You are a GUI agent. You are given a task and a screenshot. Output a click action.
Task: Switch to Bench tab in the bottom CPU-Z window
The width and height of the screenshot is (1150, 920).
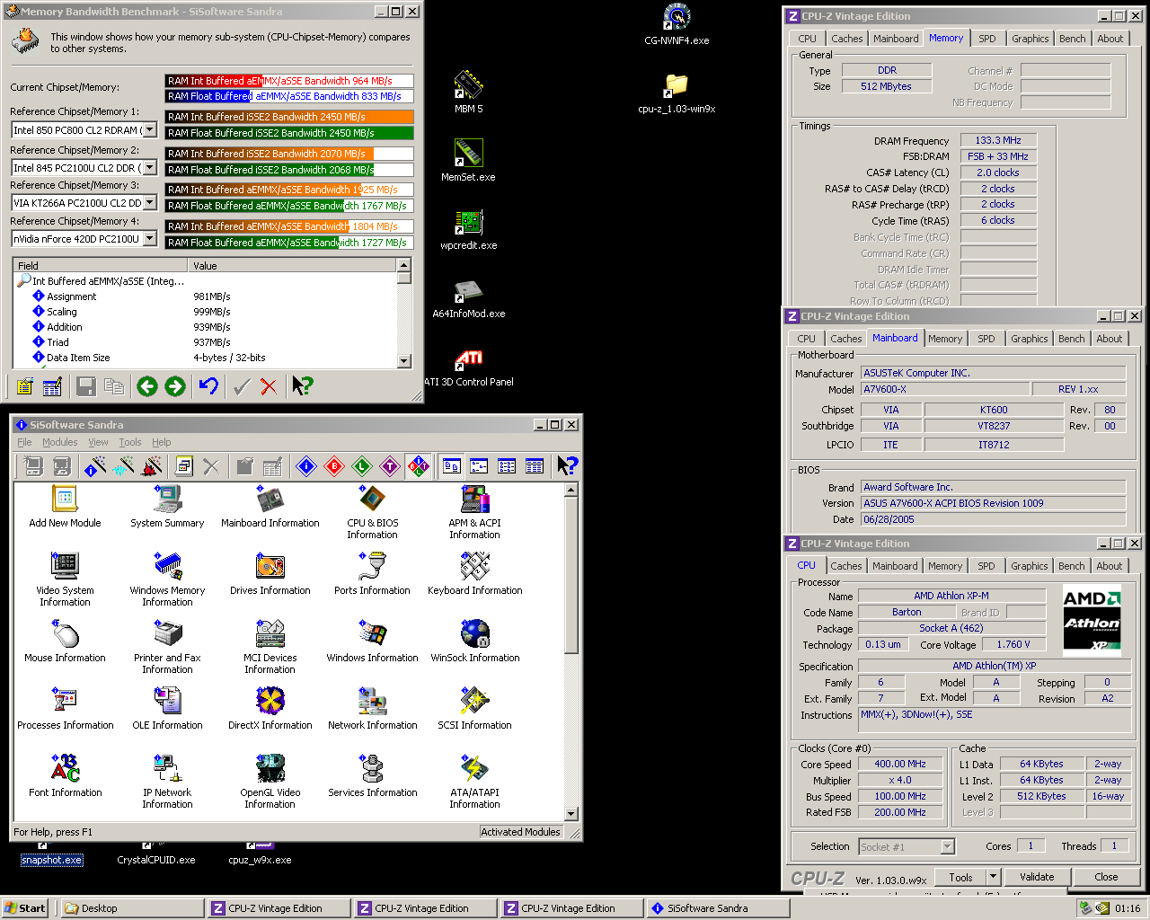click(x=1071, y=566)
